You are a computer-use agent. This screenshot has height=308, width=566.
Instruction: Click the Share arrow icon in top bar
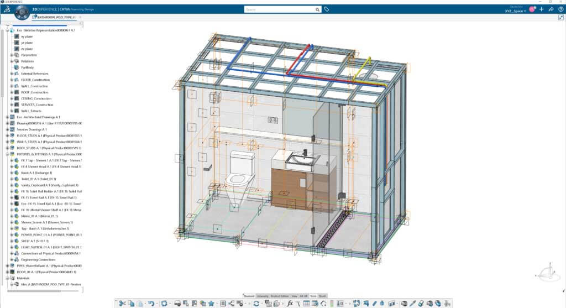[551, 9]
